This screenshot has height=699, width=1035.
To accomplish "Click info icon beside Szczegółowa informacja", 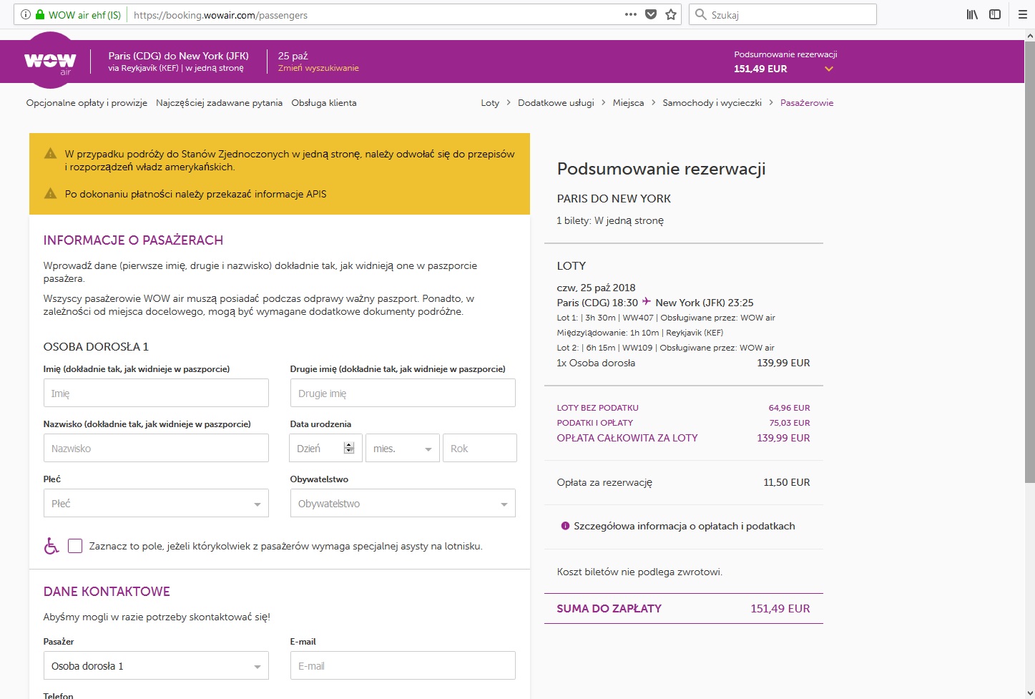I will (565, 526).
